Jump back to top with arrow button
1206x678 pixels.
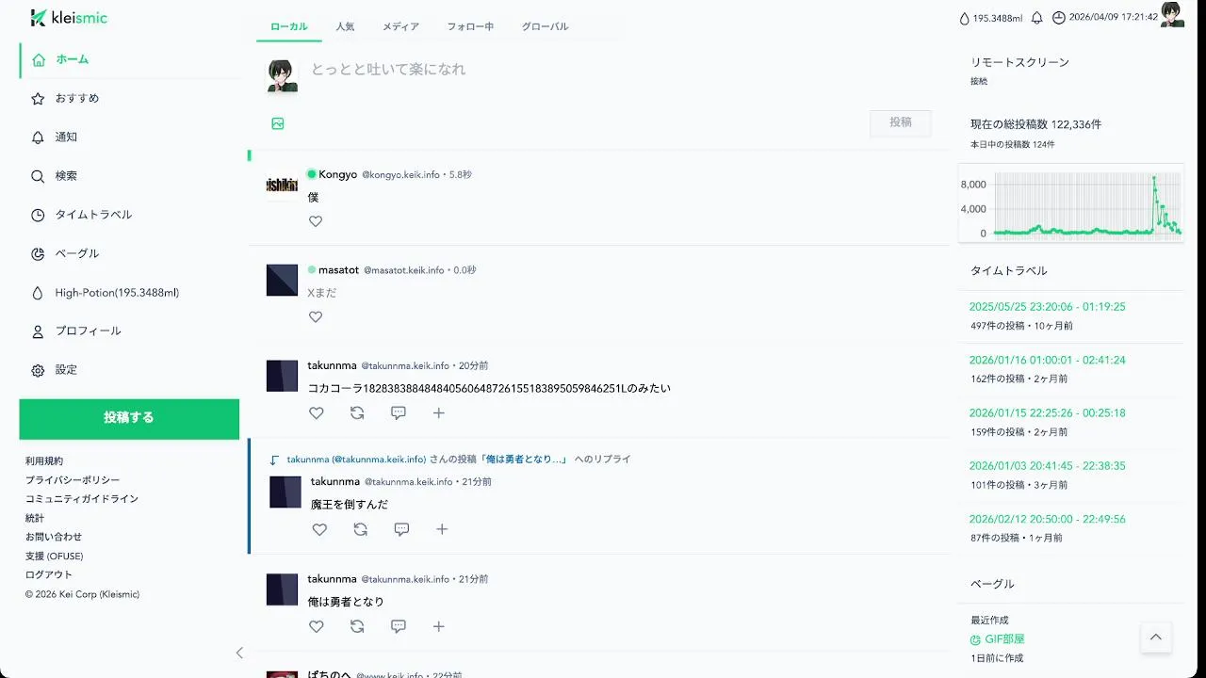pyautogui.click(x=1156, y=637)
